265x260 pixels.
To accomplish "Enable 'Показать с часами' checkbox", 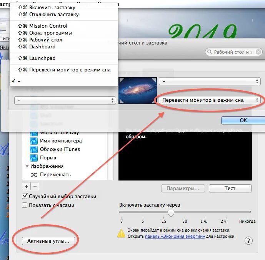I will pos(25,205).
